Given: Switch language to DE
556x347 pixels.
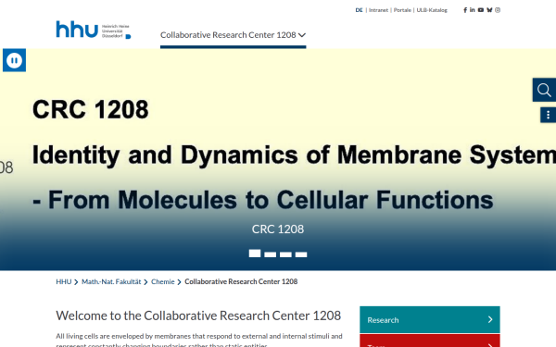Looking at the screenshot, I should [x=359, y=10].
